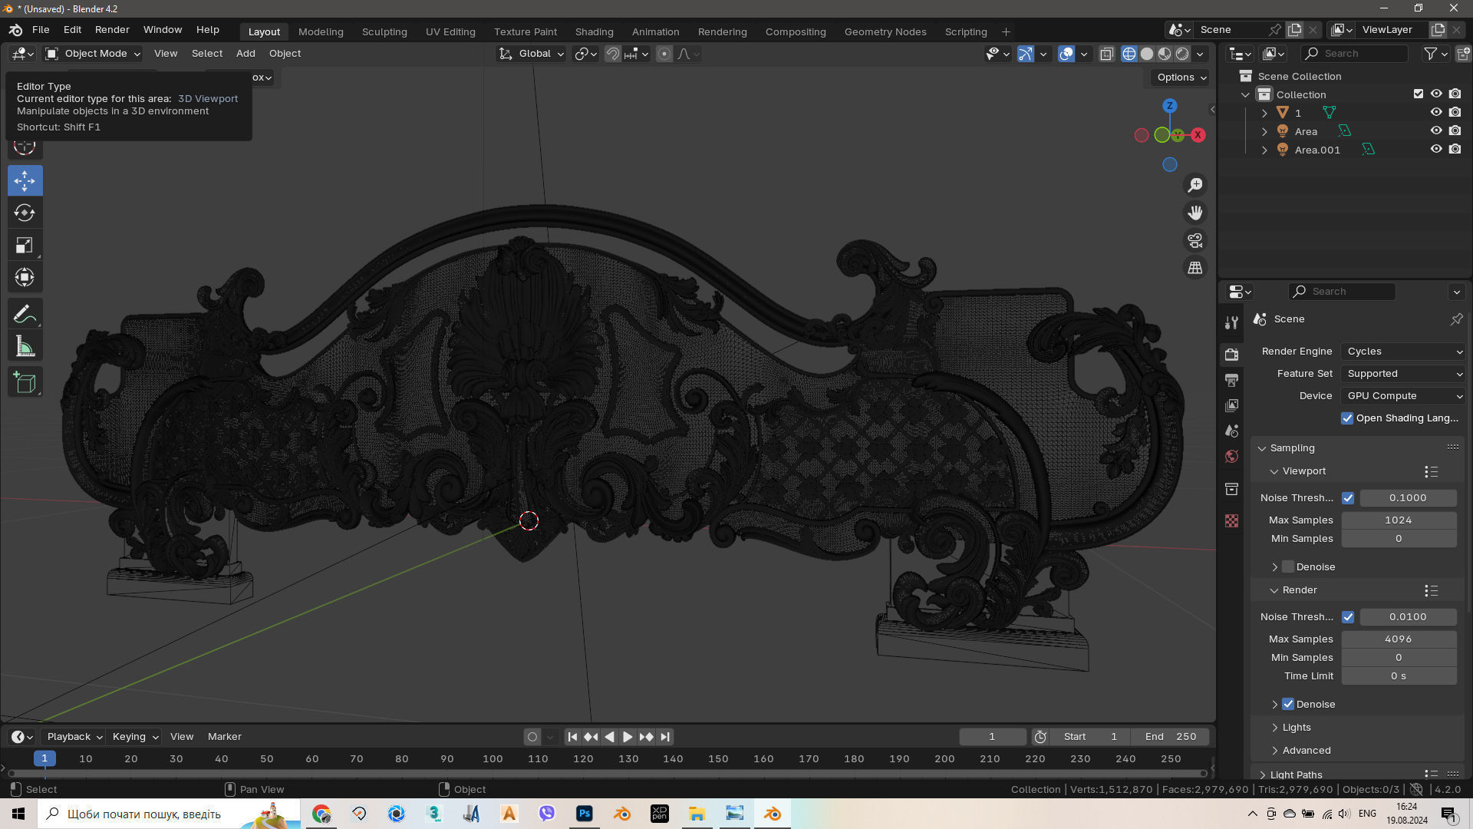Open the Feature Set dropdown
The height and width of the screenshot is (829, 1473).
click(x=1404, y=374)
